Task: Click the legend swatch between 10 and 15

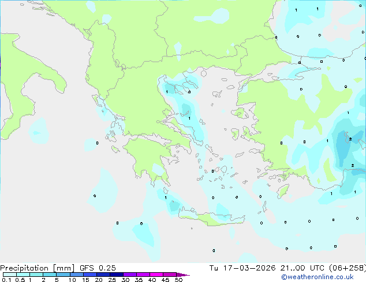Action: (x=77, y=275)
